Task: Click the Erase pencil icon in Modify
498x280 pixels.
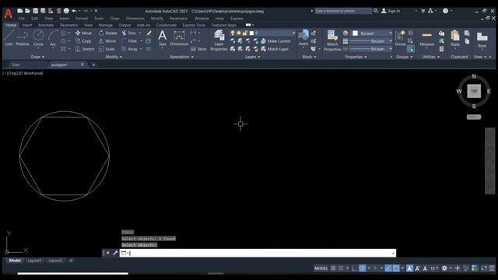Action: pyautogui.click(x=149, y=33)
